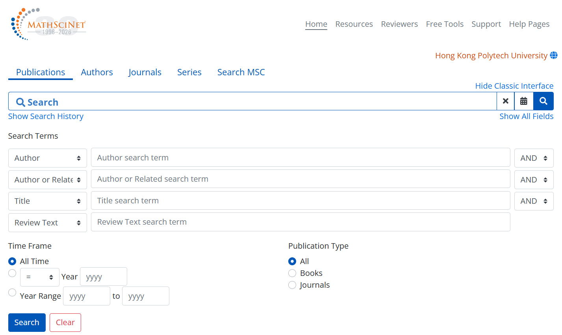Switch to the Search MSC tab
This screenshot has width=562, height=335.
coord(241,72)
